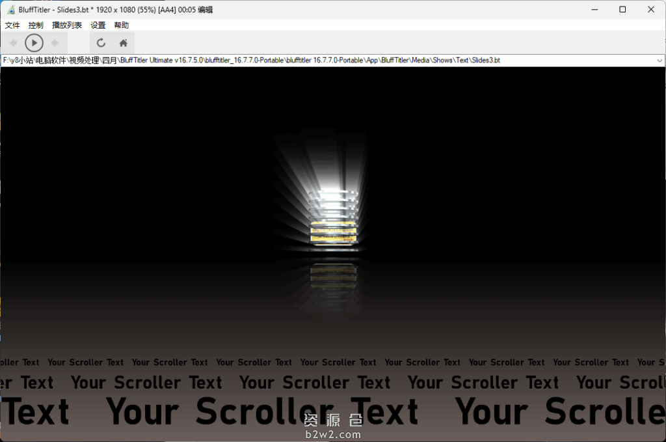The height and width of the screenshot is (442, 666).
Task: Open the 播放列表 menu
Action: [x=66, y=25]
